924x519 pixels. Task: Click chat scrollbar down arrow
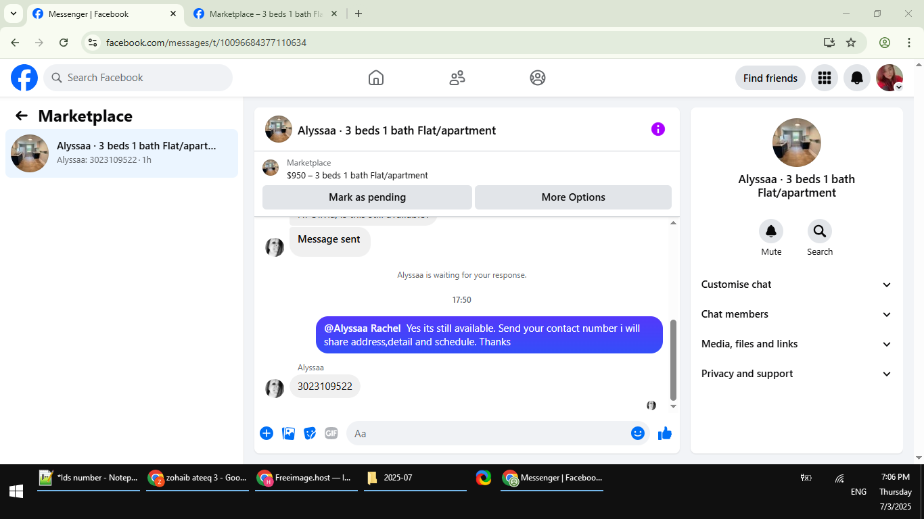coord(673,407)
